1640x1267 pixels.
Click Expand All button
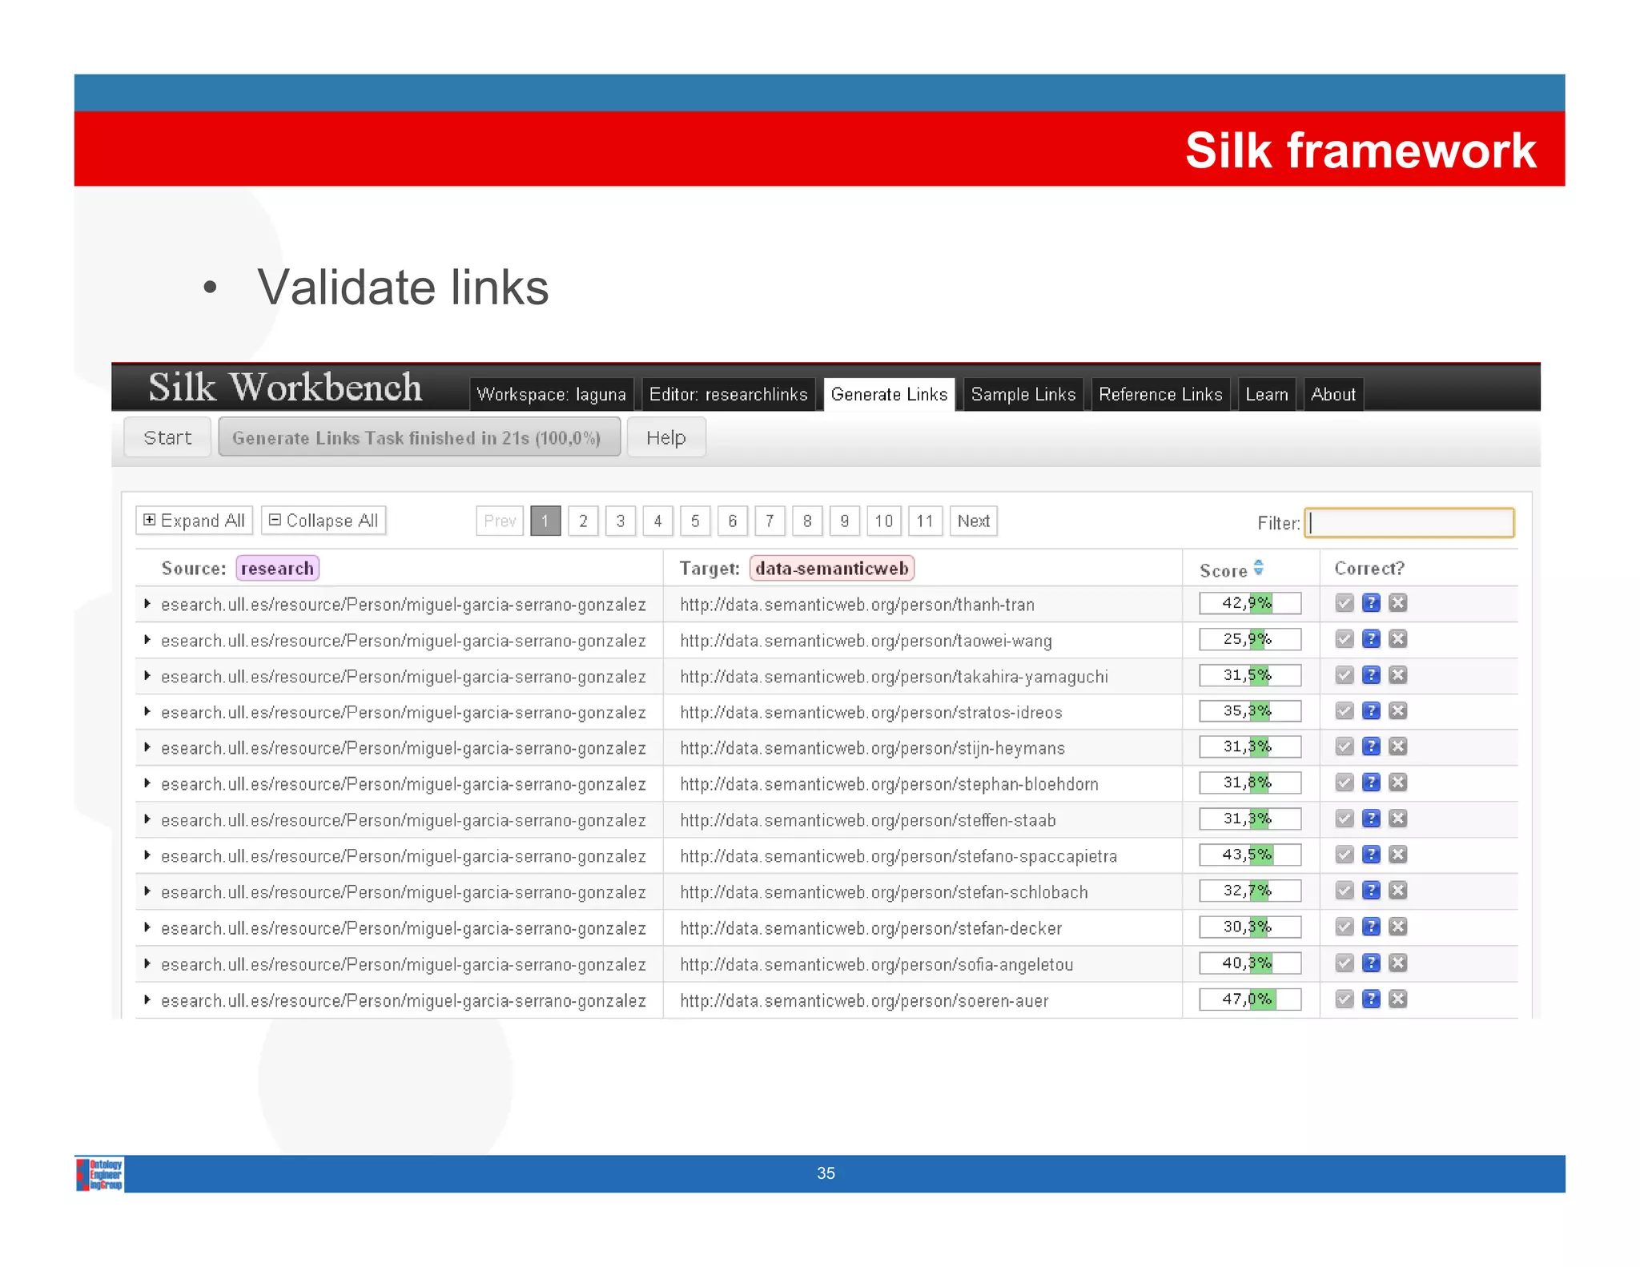click(x=195, y=521)
